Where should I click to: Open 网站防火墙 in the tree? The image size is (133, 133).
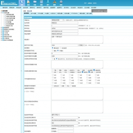tap(9, 26)
